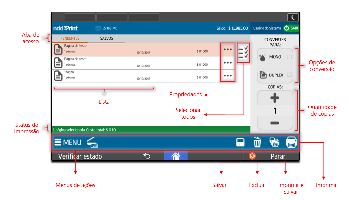
Task: Enable the DUPLEX conversion checkbox
Action: pos(289,75)
